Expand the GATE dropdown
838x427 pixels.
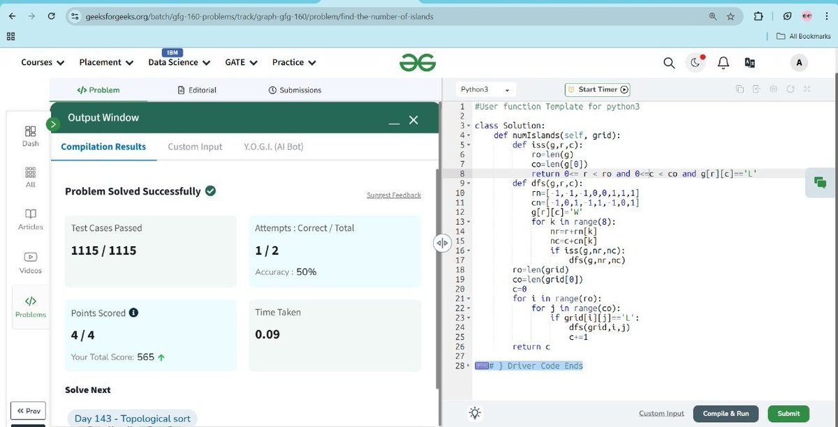[241, 62]
